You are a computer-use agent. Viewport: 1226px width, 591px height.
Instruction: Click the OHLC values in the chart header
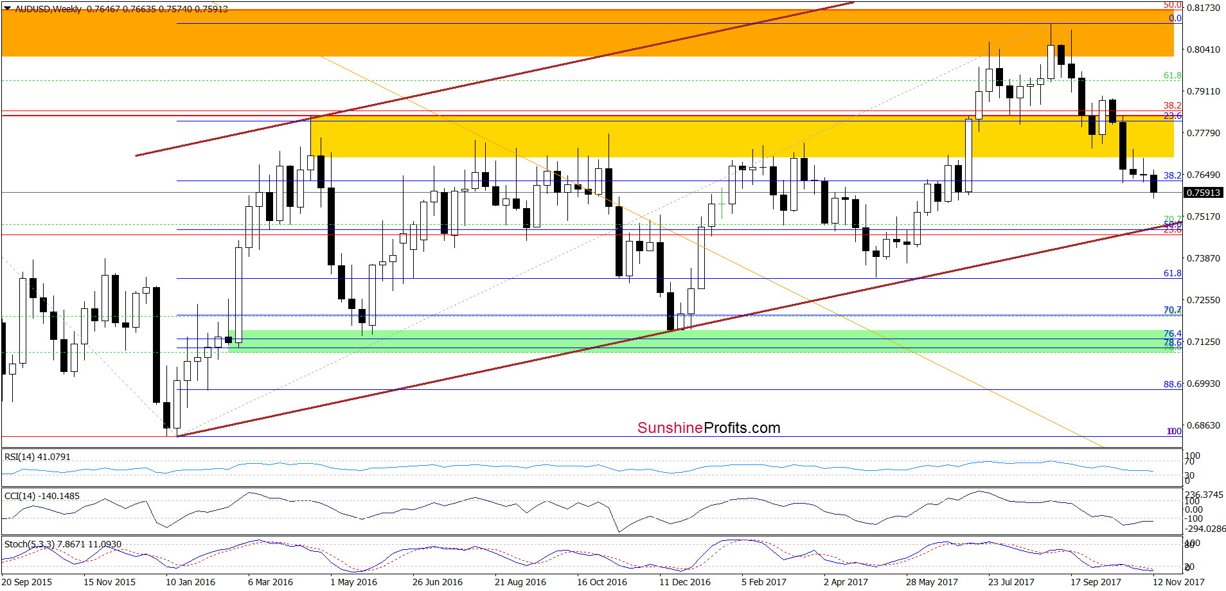tap(157, 9)
